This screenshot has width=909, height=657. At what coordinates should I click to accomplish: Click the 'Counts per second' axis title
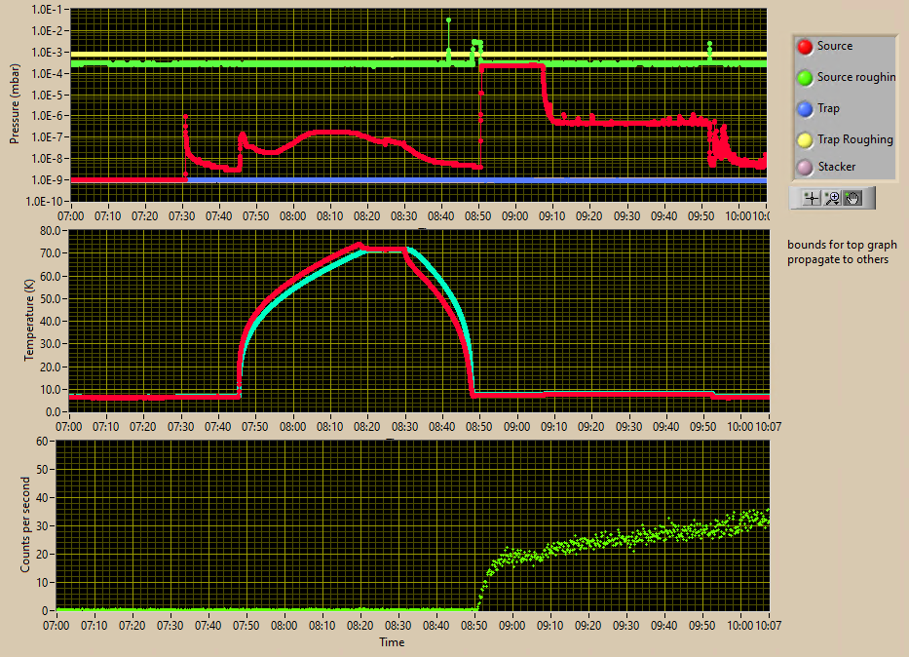(x=25, y=524)
